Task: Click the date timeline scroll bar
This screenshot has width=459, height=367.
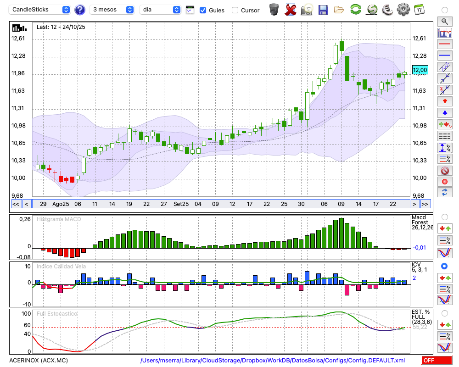Action: pyautogui.click(x=220, y=204)
